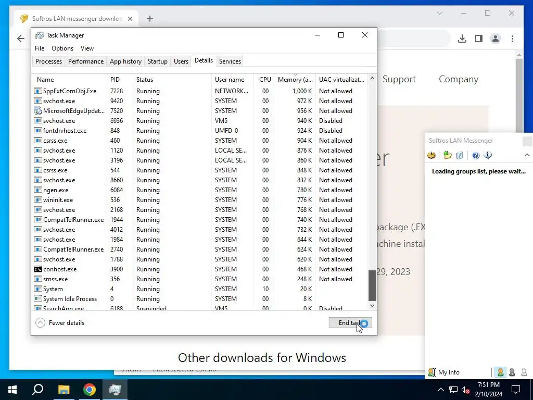Click the End task button
This screenshot has width=533, height=400.
[x=350, y=323]
